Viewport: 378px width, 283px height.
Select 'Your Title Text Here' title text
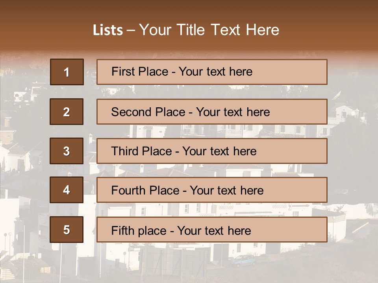pos(209,30)
